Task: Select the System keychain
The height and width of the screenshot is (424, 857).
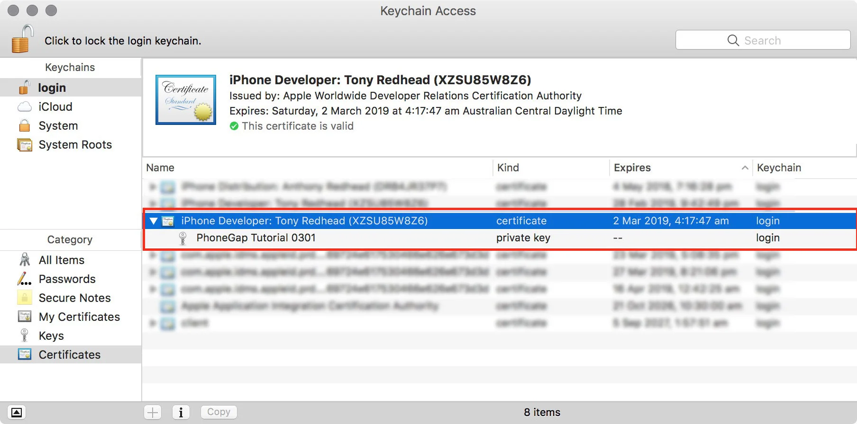Action: [71, 125]
